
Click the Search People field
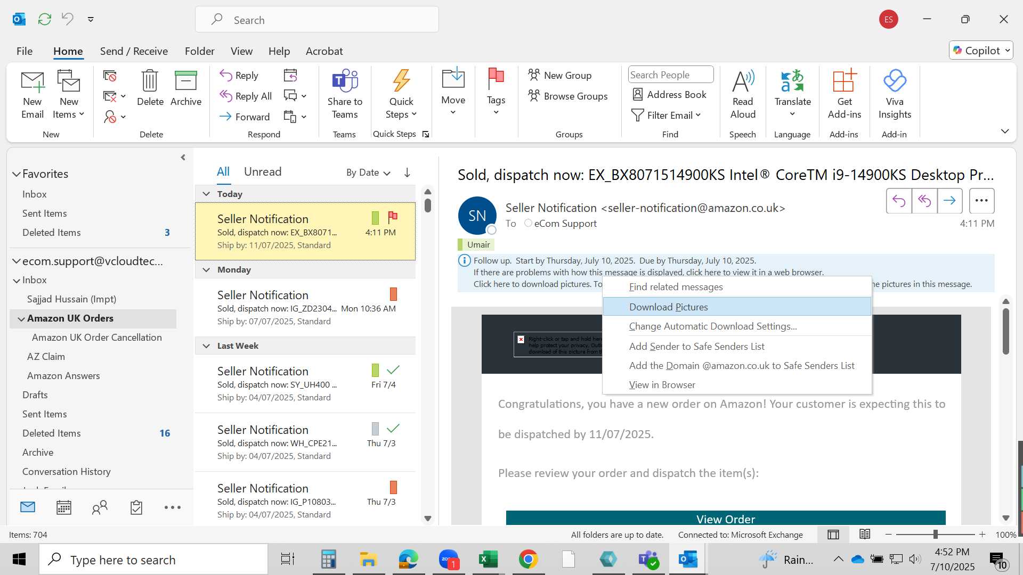pyautogui.click(x=671, y=75)
